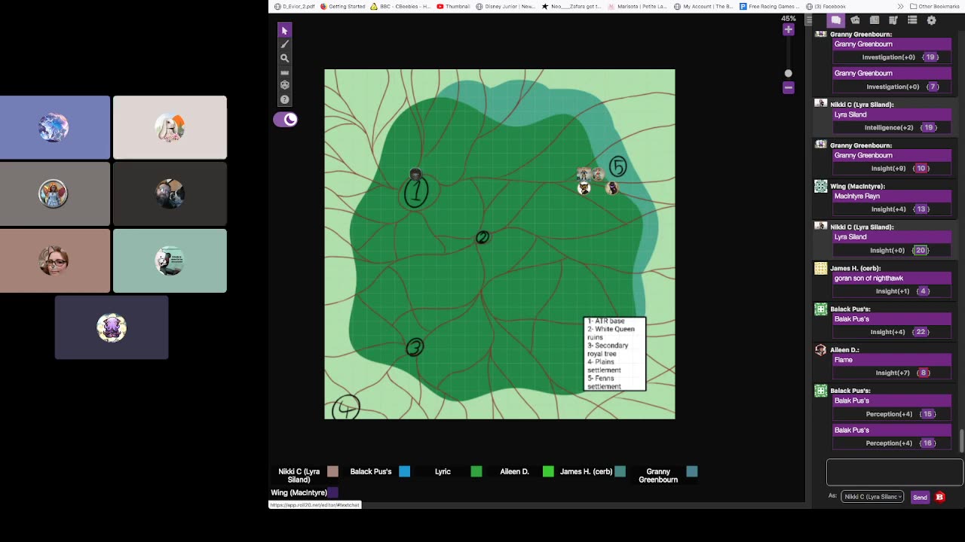This screenshot has height=542, width=965.
Task: Select the token on ATR base
Action: (415, 175)
